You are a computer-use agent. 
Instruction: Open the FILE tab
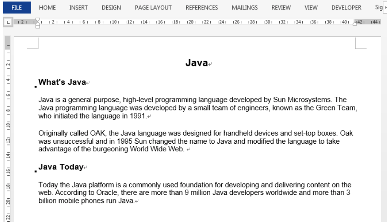point(17,7)
